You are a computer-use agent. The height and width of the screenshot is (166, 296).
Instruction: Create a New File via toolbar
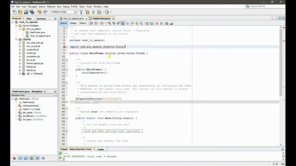point(14,12)
